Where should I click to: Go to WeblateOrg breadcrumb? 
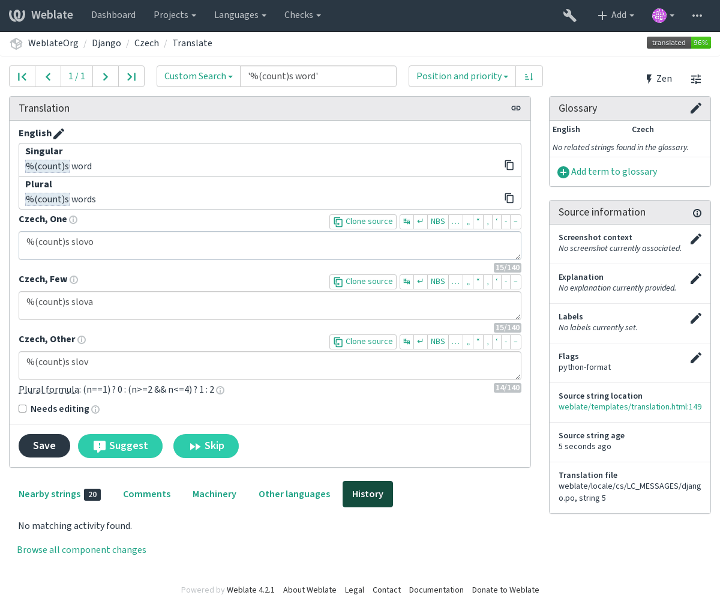click(x=53, y=43)
